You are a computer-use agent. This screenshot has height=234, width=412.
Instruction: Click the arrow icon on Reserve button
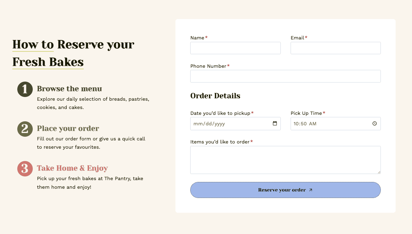pos(311,190)
